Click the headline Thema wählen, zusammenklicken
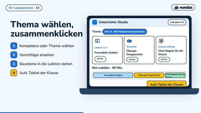201x113 pixels. (47, 29)
